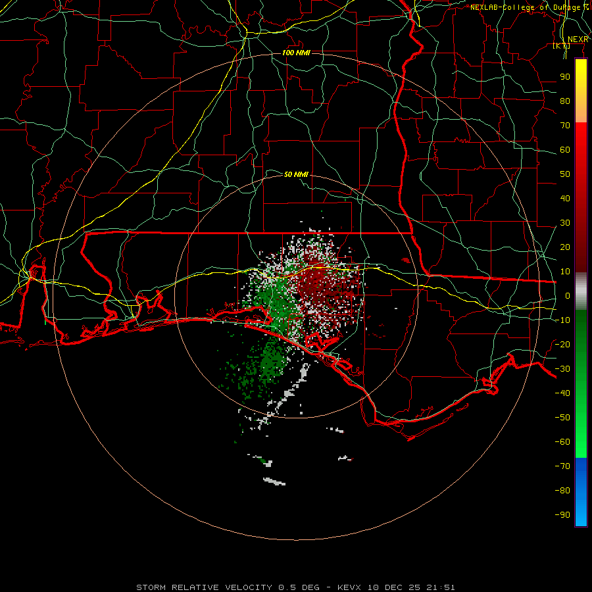Select the positive "90" scale label

pos(565,77)
